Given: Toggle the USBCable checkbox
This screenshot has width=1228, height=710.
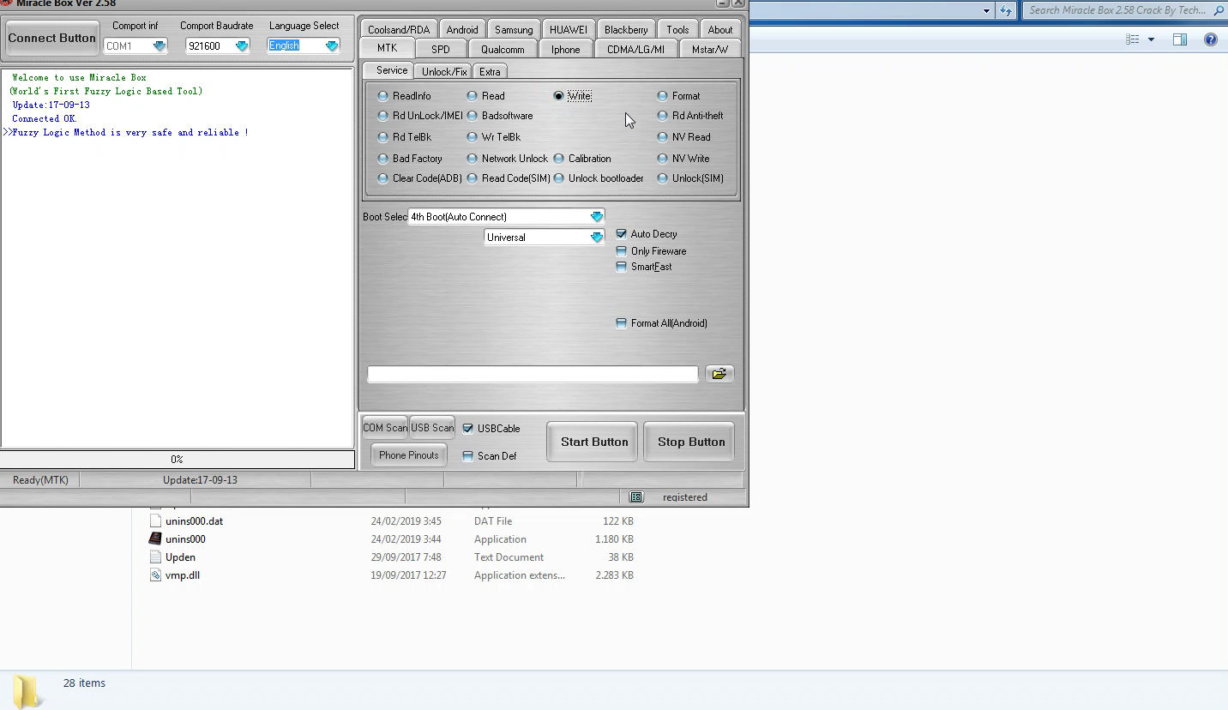Looking at the screenshot, I should 468,429.
